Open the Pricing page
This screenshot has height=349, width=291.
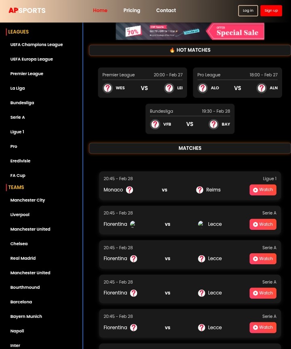132,11
